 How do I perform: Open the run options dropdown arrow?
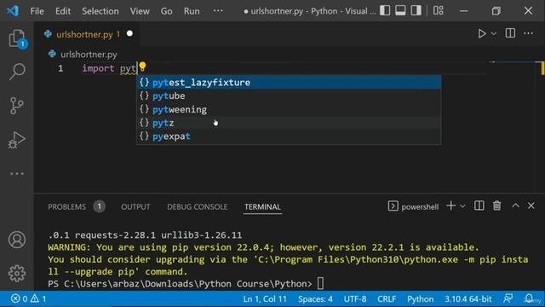tap(494, 33)
